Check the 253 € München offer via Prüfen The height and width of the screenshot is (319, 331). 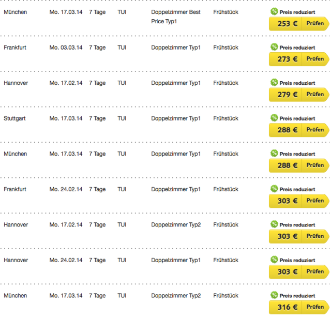[315, 24]
